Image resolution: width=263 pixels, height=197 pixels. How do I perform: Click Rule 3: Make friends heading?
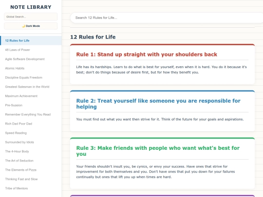pyautogui.click(x=158, y=151)
